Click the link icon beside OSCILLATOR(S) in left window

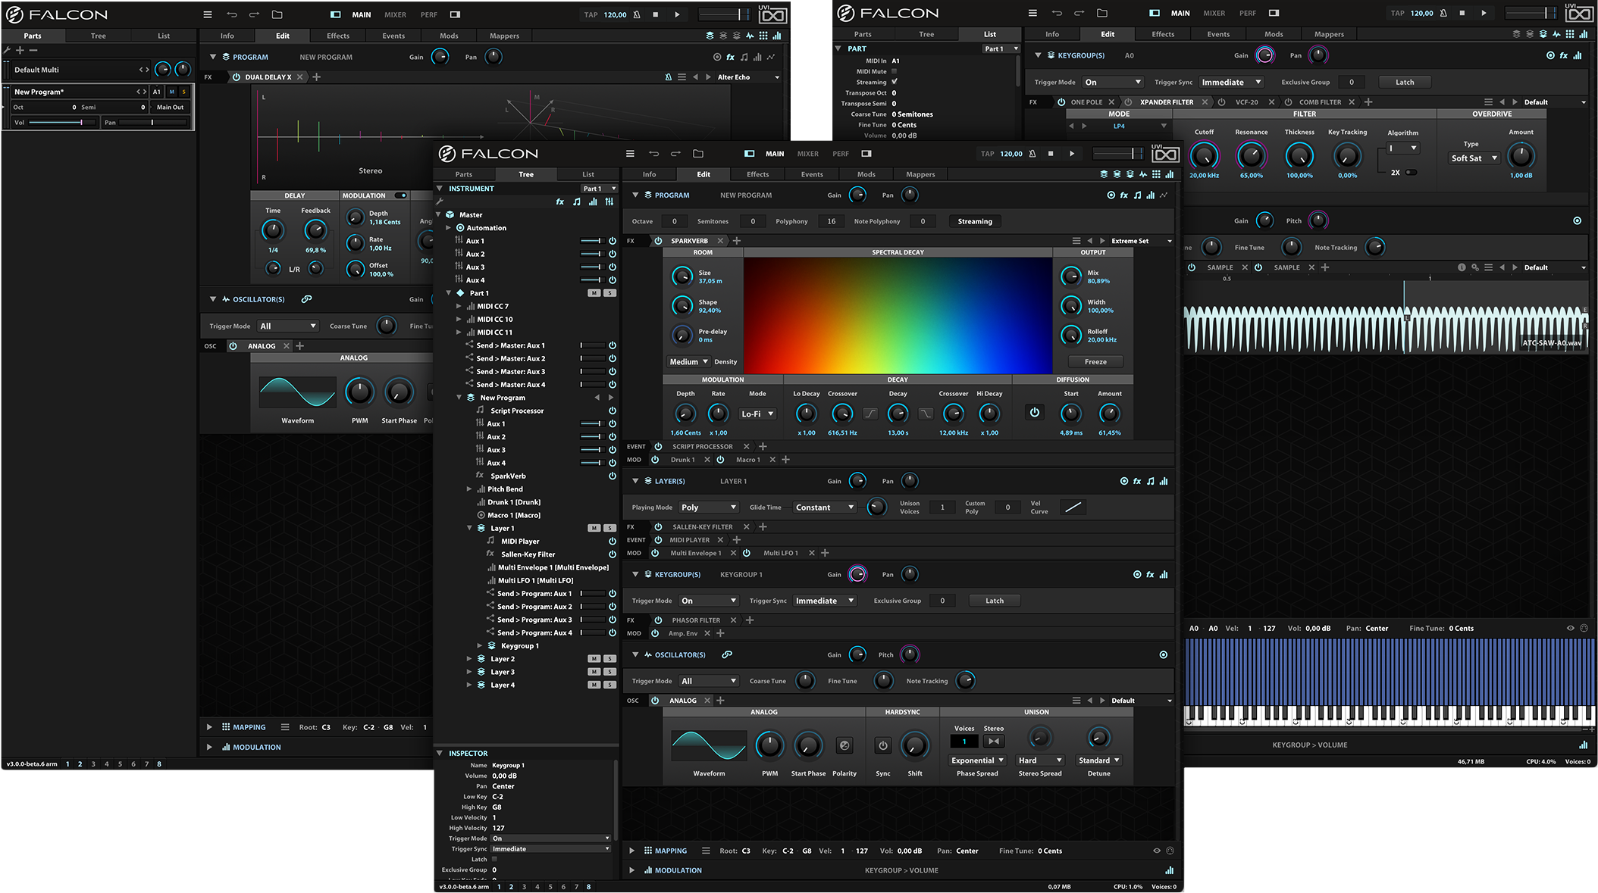(x=306, y=299)
